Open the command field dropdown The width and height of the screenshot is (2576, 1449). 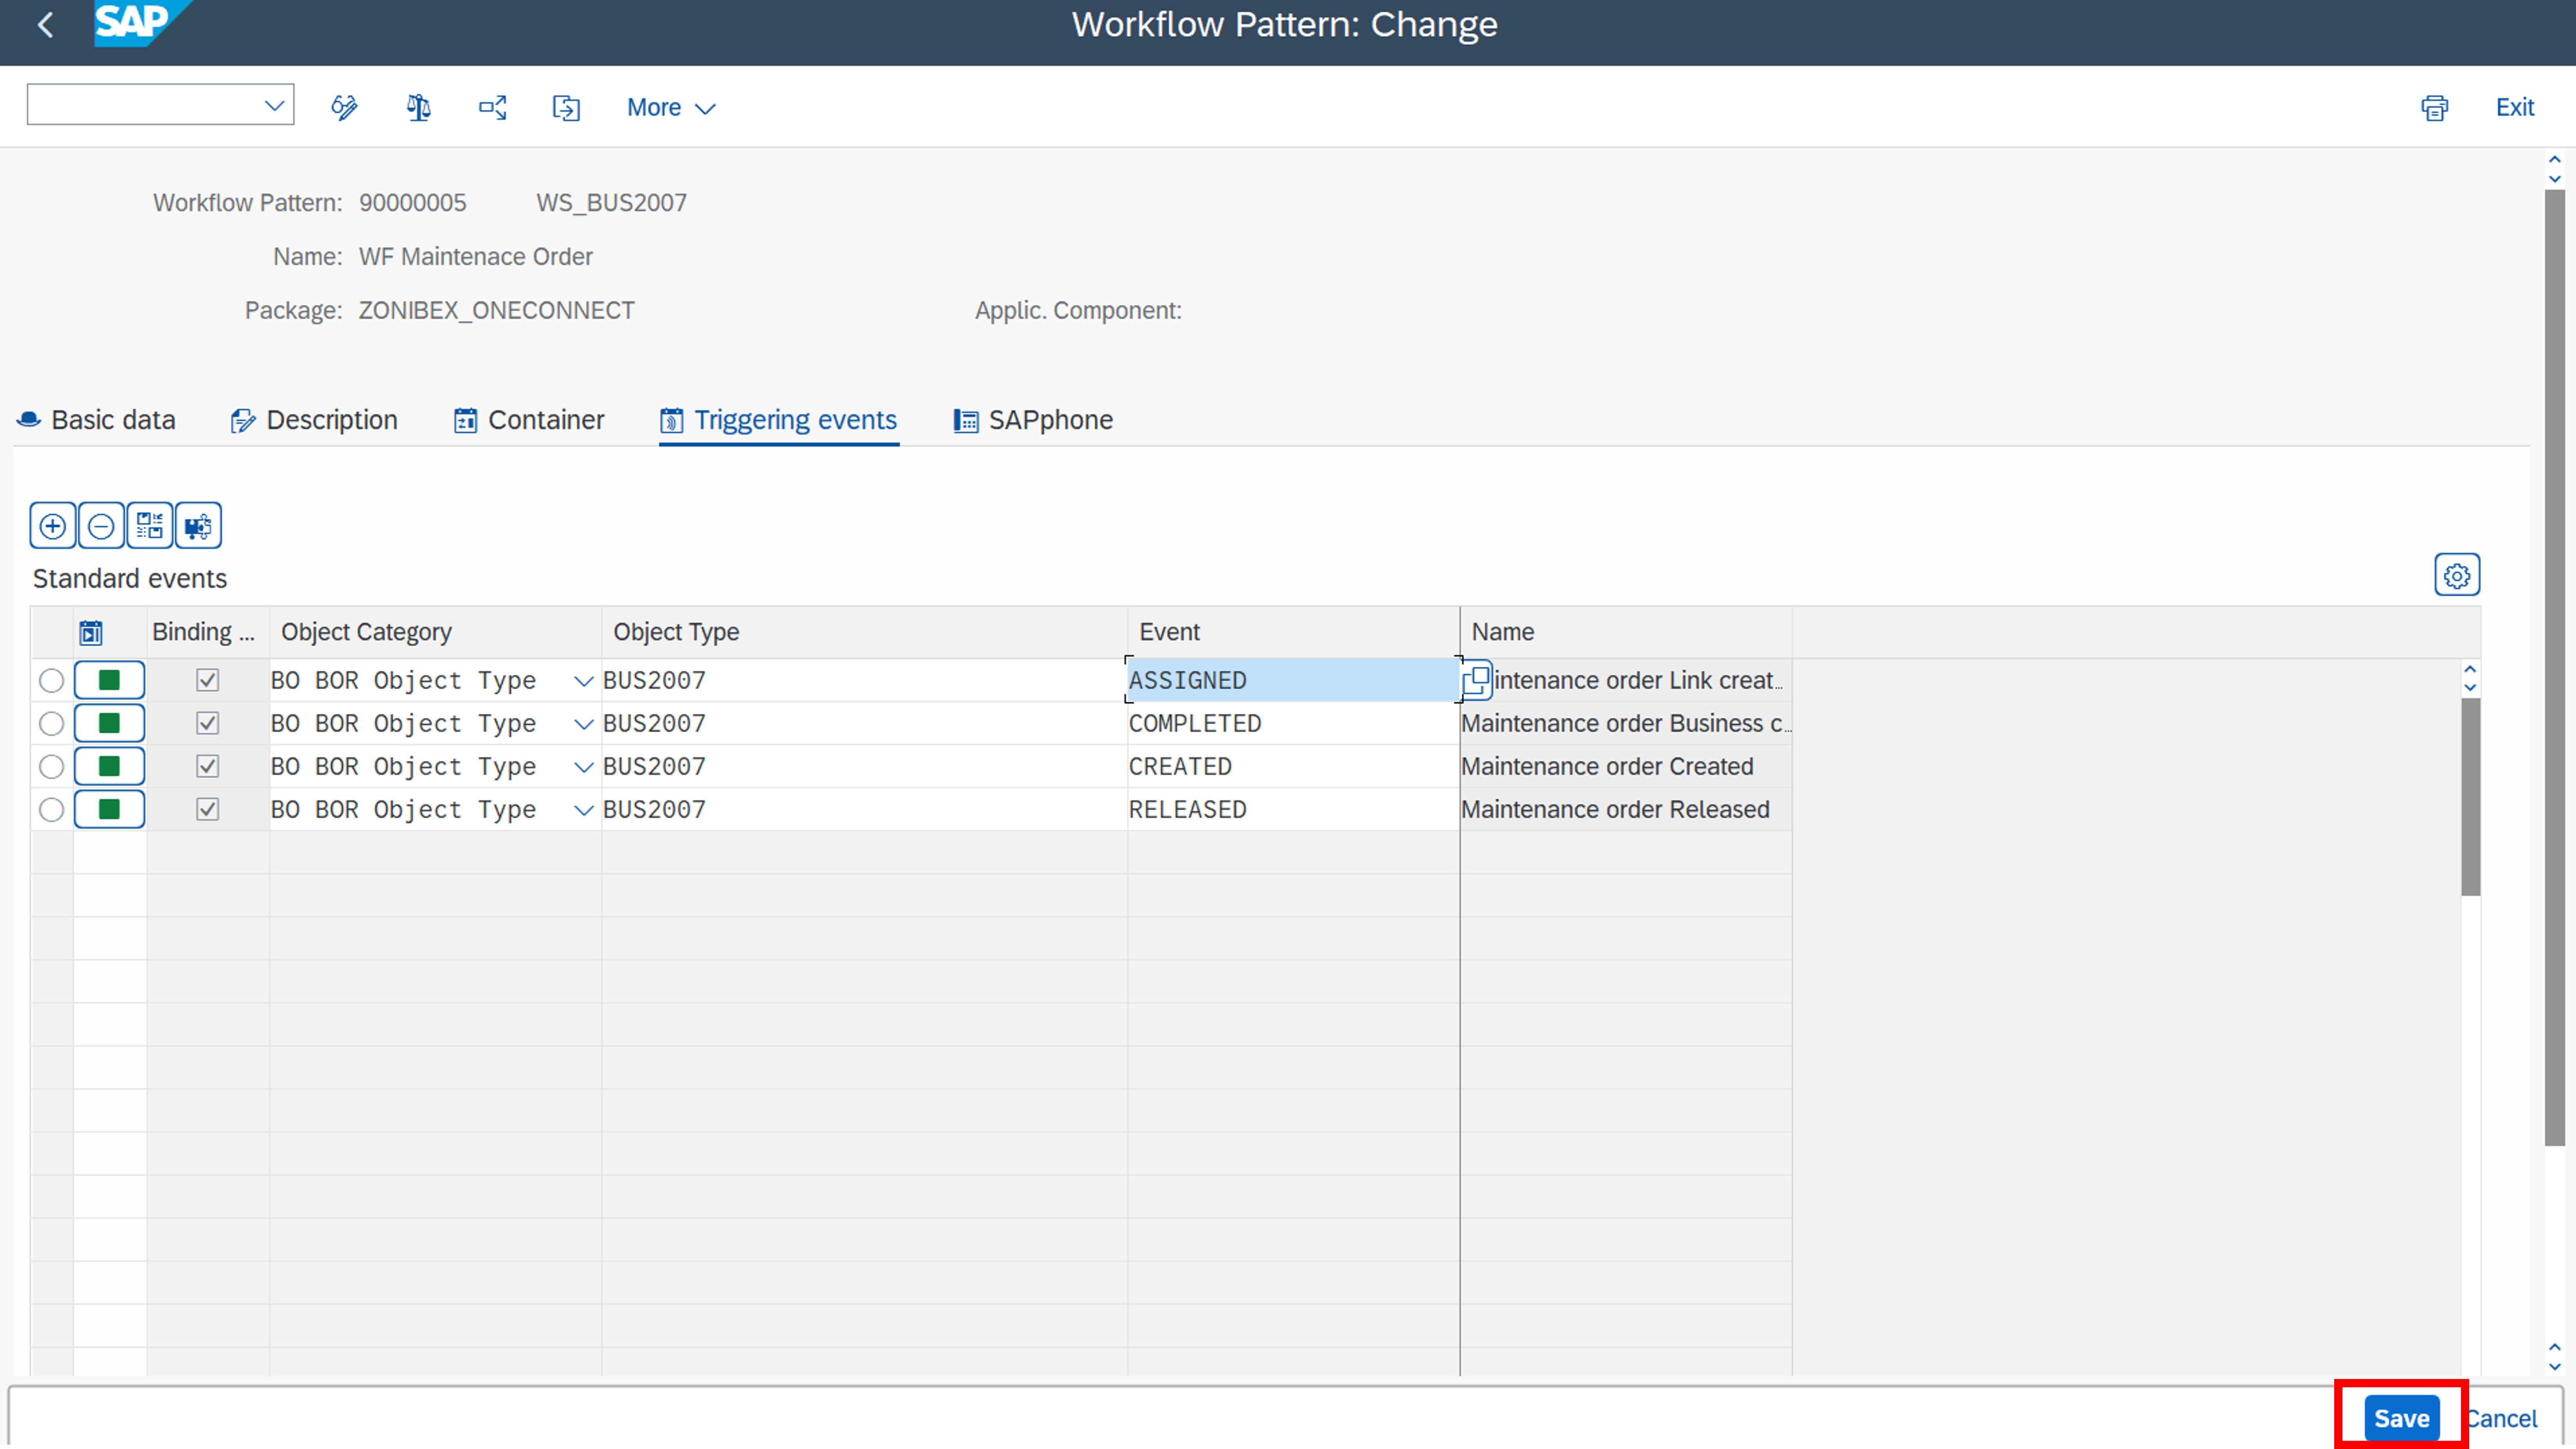point(274,105)
